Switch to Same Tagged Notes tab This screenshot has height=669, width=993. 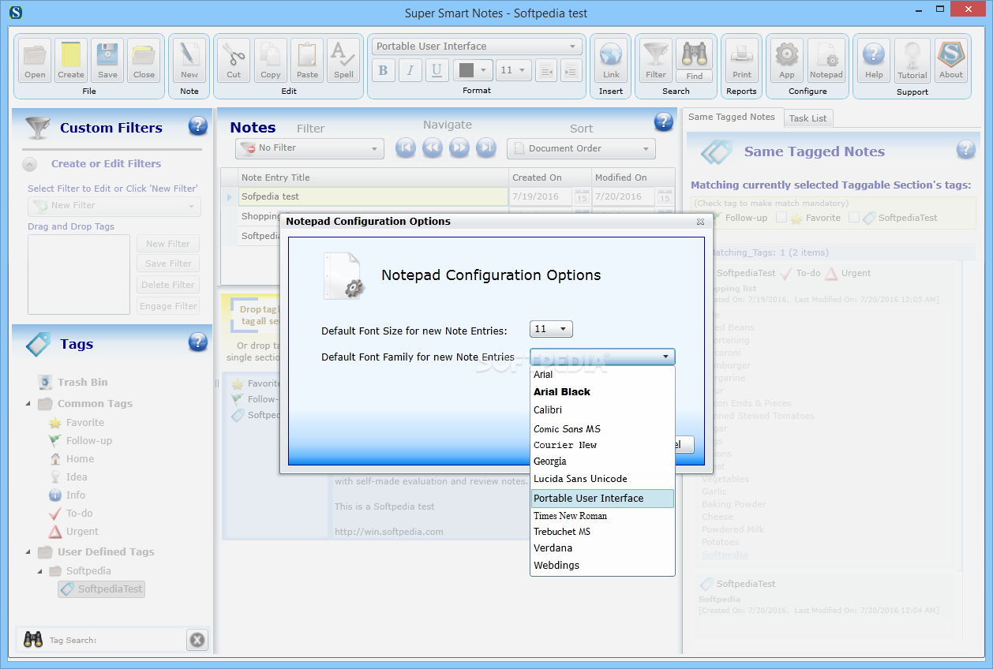[x=732, y=117]
